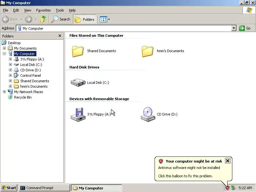Open the View menu
Viewport: 256px width, 192px height.
28,10
